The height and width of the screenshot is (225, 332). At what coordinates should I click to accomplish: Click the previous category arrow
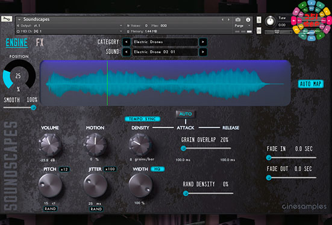click(x=127, y=42)
